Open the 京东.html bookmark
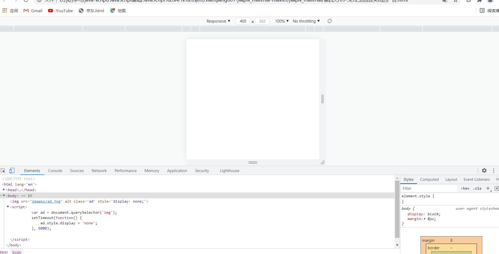 pyautogui.click(x=92, y=11)
